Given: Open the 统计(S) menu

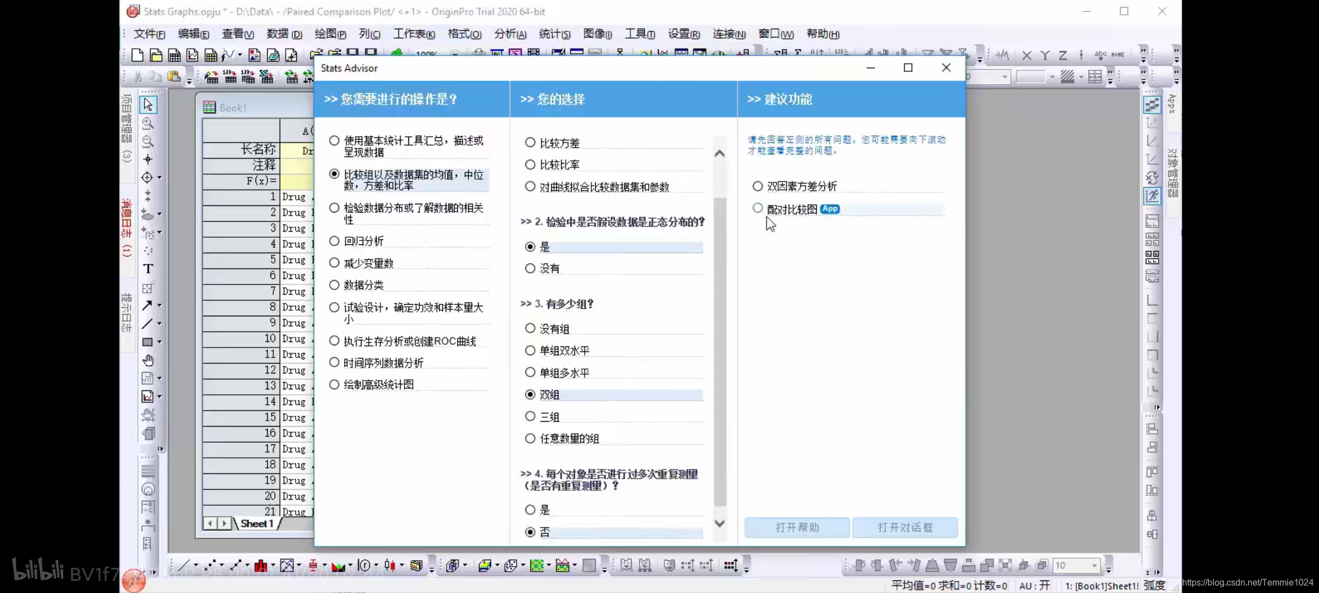Looking at the screenshot, I should click(554, 34).
